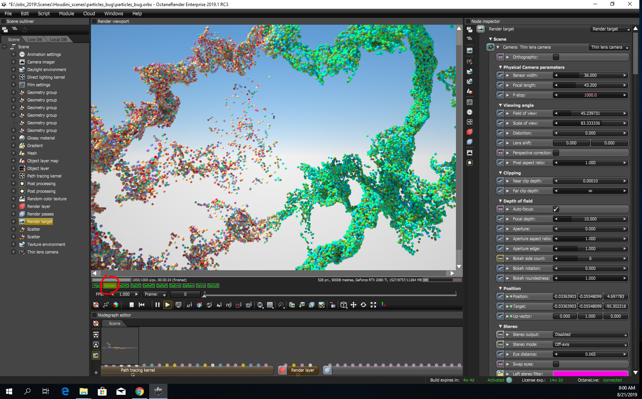This screenshot has height=399, width=642.
Task: Enable the Orthographic checkbox
Action: (x=556, y=57)
